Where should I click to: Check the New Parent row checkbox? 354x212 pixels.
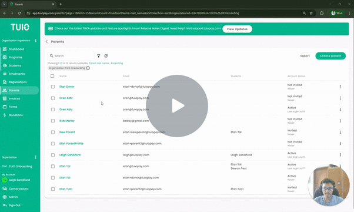click(53, 132)
